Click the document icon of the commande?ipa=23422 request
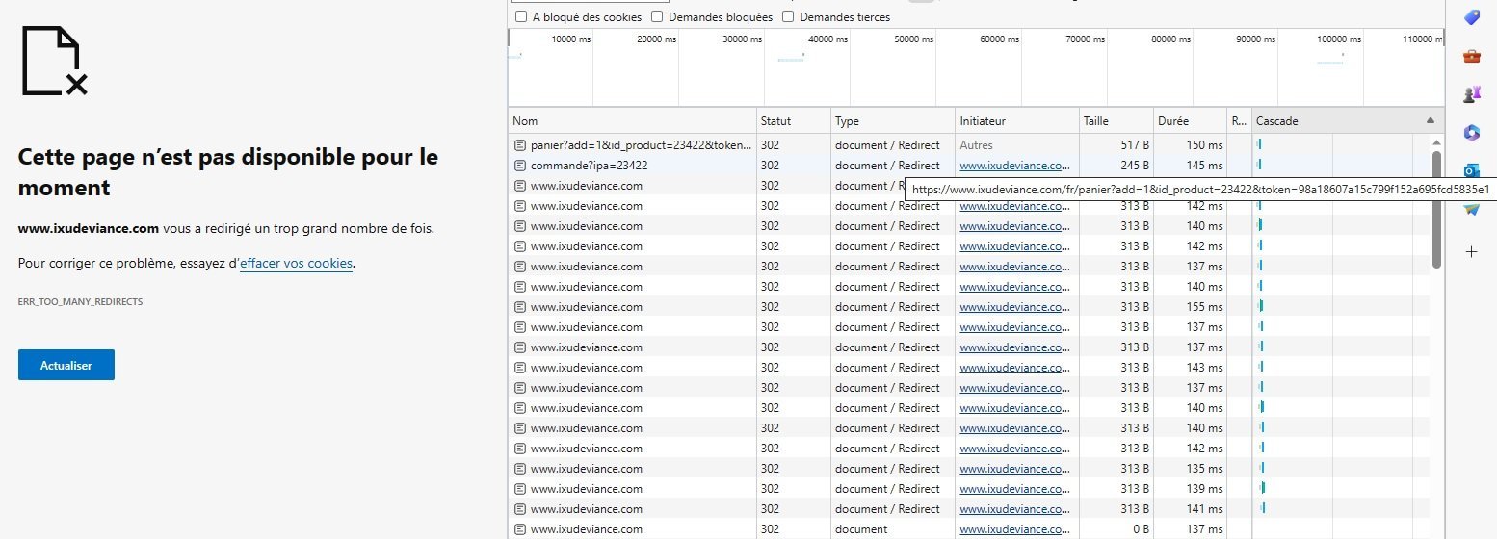 click(x=520, y=166)
